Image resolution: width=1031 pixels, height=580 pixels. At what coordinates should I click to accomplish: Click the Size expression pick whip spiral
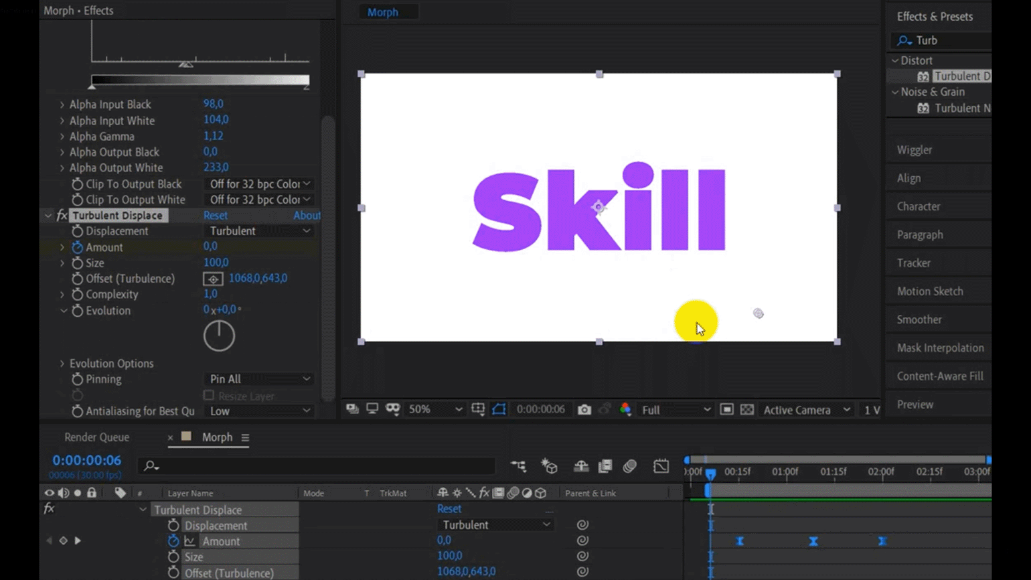(582, 556)
